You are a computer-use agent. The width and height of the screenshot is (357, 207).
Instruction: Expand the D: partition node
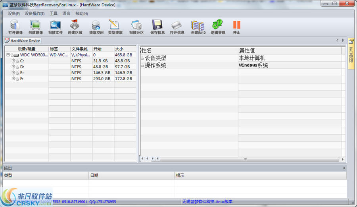[13, 67]
